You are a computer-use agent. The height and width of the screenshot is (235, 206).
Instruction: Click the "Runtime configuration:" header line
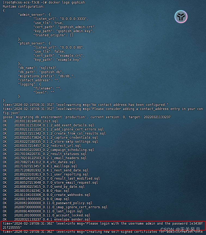tap(24, 7)
